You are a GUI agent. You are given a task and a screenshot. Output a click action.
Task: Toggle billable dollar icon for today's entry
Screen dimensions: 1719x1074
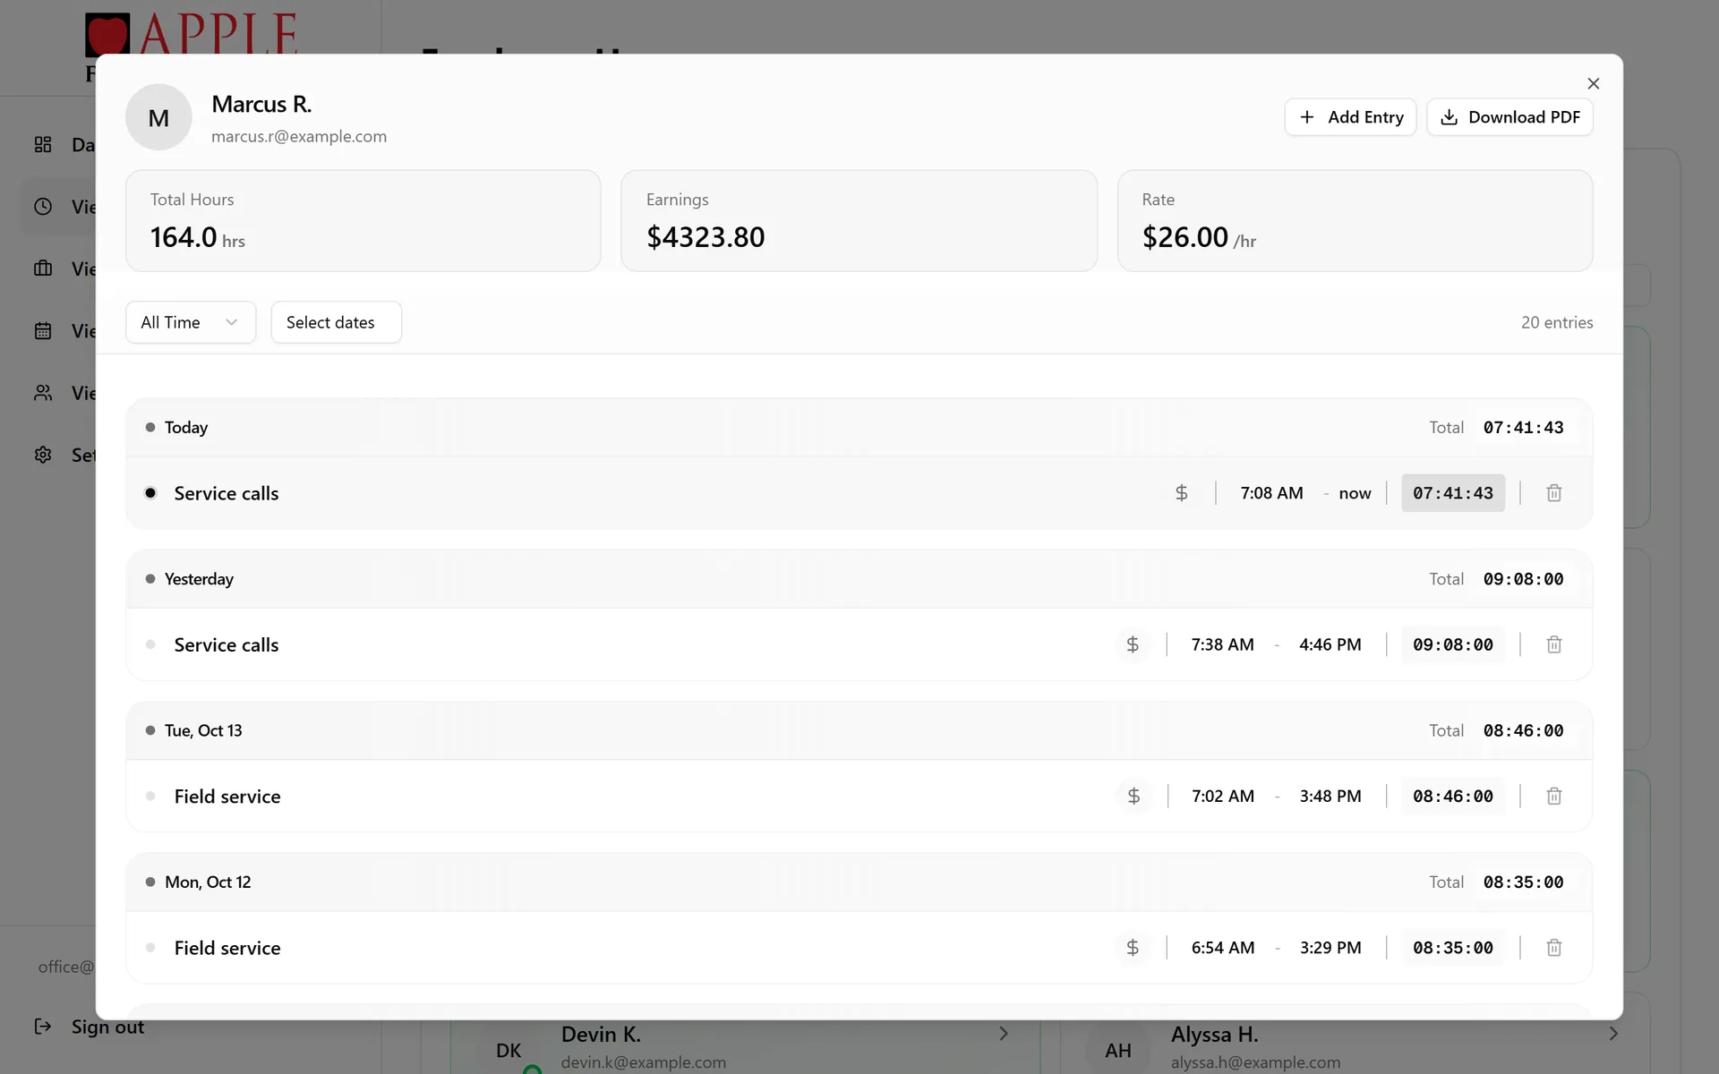[1182, 493]
